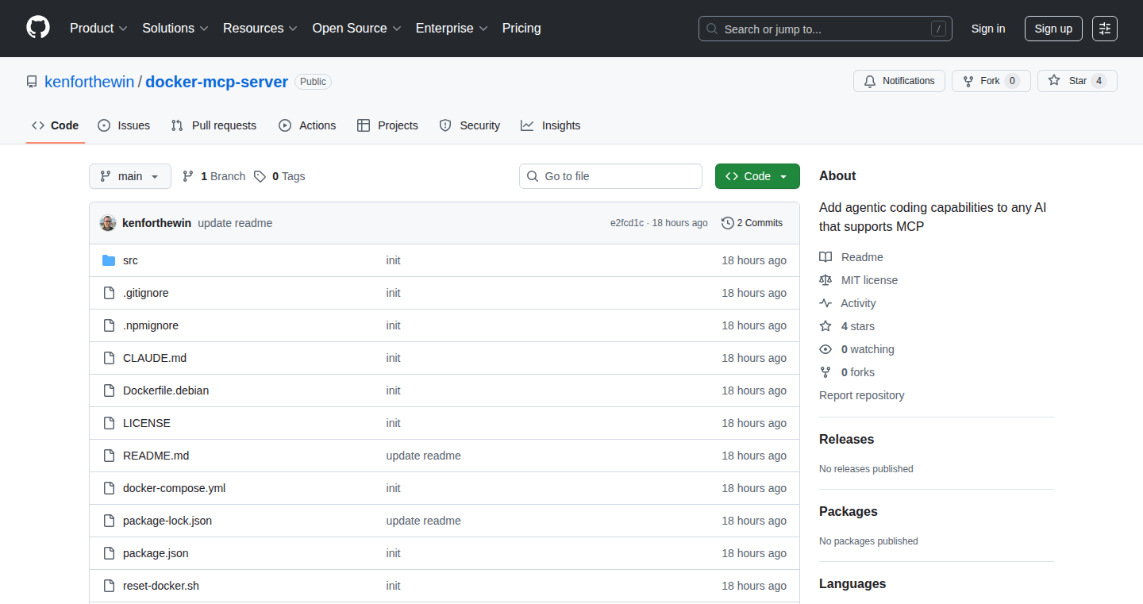Image resolution: width=1143 pixels, height=604 pixels.
Task: Click the book icon beside Readme
Action: [x=825, y=257]
